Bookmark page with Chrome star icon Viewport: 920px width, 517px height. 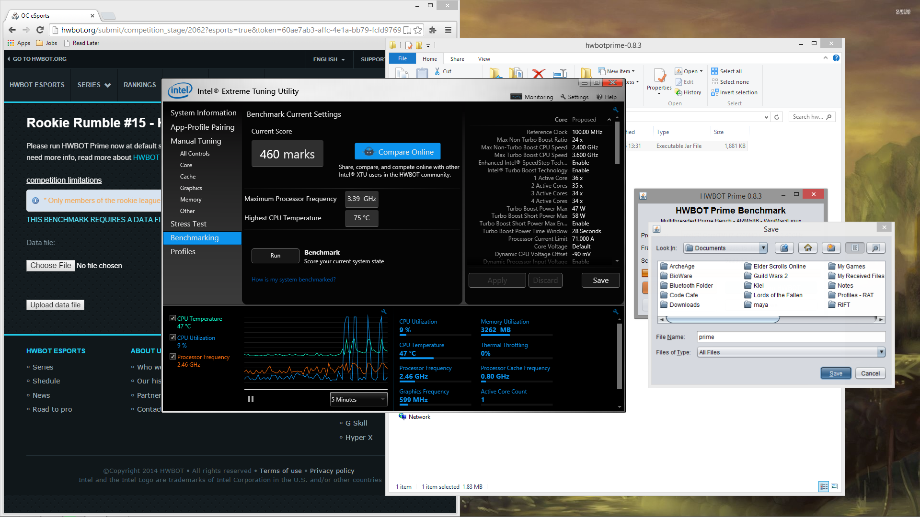pyautogui.click(x=418, y=30)
